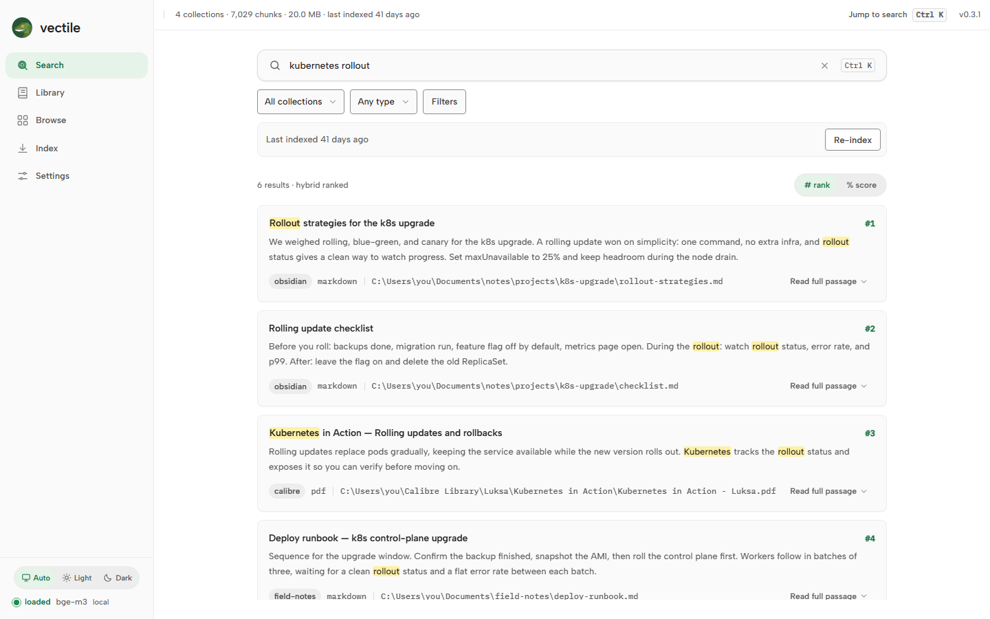Open the Settings page in sidebar
990x619 pixels.
tap(76, 176)
